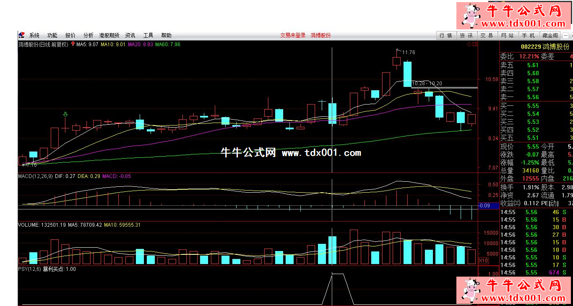Select the 11.76 peak candlestick
Screen dimensions: 573x306
(x=396, y=61)
